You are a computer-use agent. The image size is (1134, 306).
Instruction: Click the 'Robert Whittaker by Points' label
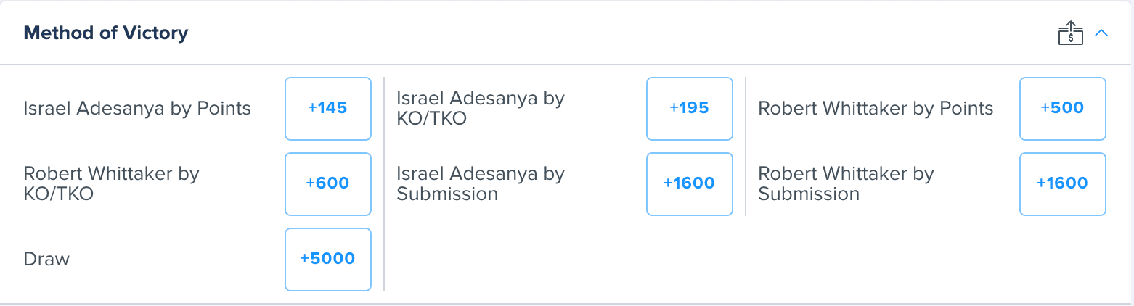[x=876, y=109]
